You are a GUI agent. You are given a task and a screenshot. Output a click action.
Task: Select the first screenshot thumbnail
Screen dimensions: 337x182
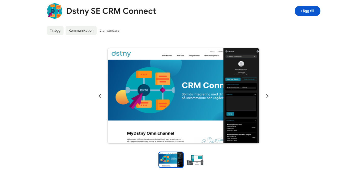coord(171,160)
